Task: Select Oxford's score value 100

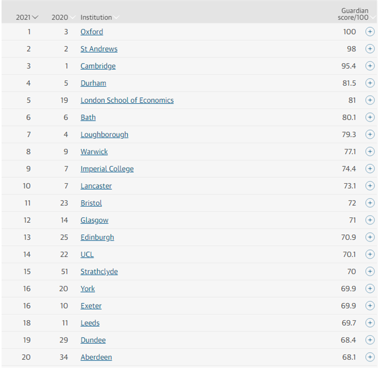Action: [349, 32]
